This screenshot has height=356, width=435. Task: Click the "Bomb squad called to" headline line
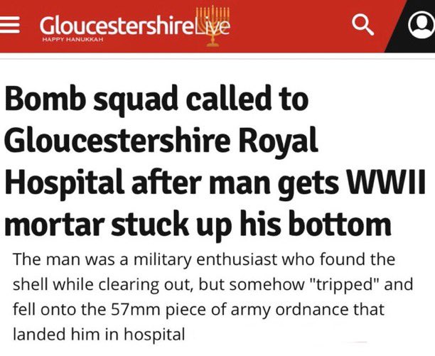click(157, 99)
